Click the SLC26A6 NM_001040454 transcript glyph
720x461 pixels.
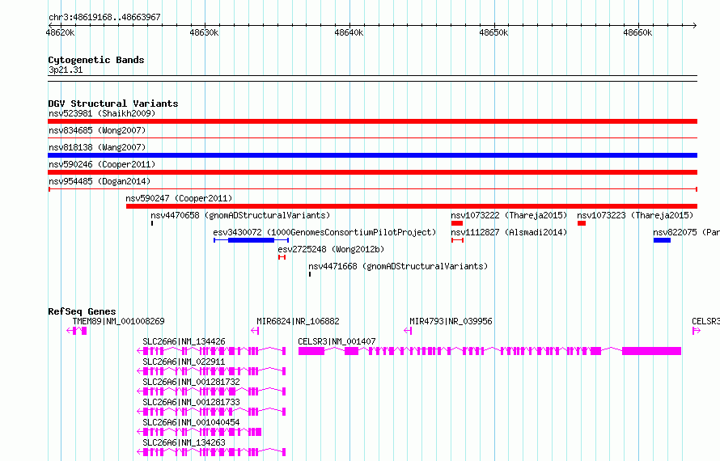[199, 432]
